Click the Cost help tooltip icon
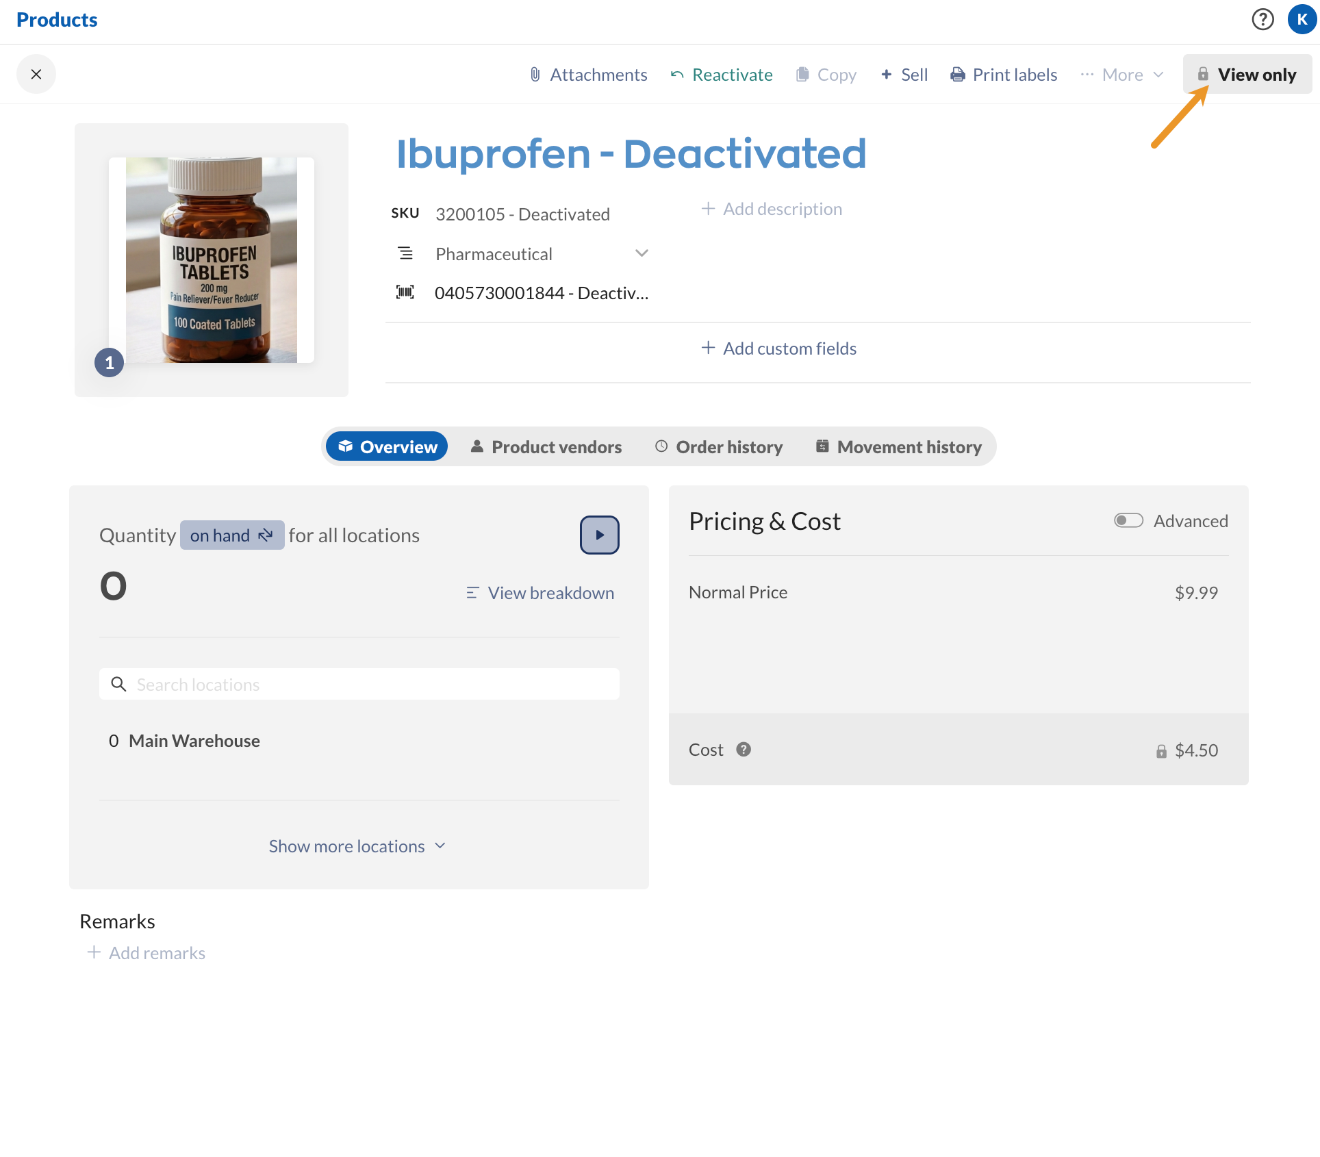The image size is (1320, 1157). (x=744, y=750)
